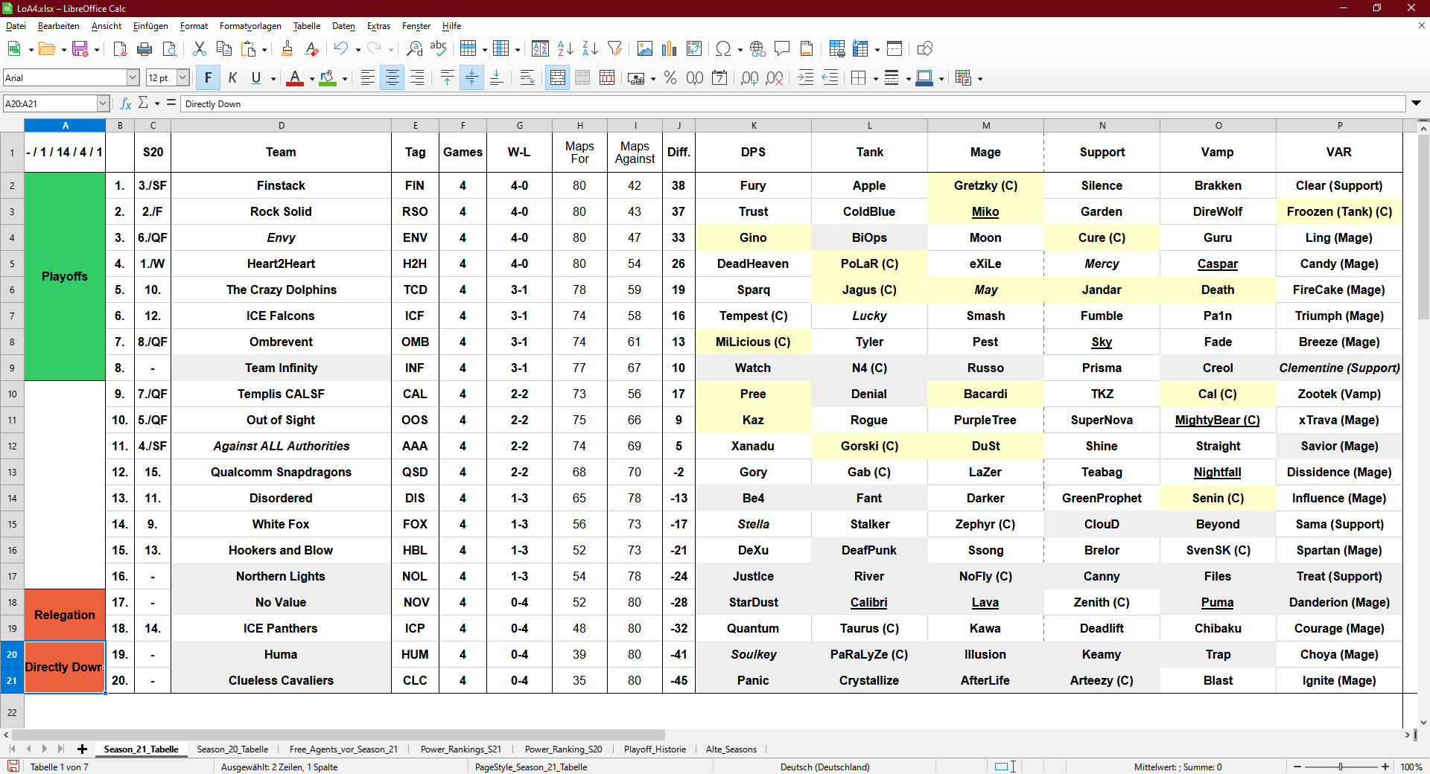Open the Einfügen menu
The width and height of the screenshot is (1430, 774).
pos(150,26)
